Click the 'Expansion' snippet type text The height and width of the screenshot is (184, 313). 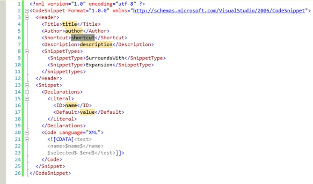pos(99,65)
